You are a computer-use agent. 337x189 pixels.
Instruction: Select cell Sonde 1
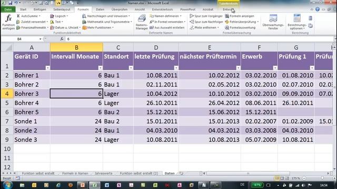tap(32, 121)
